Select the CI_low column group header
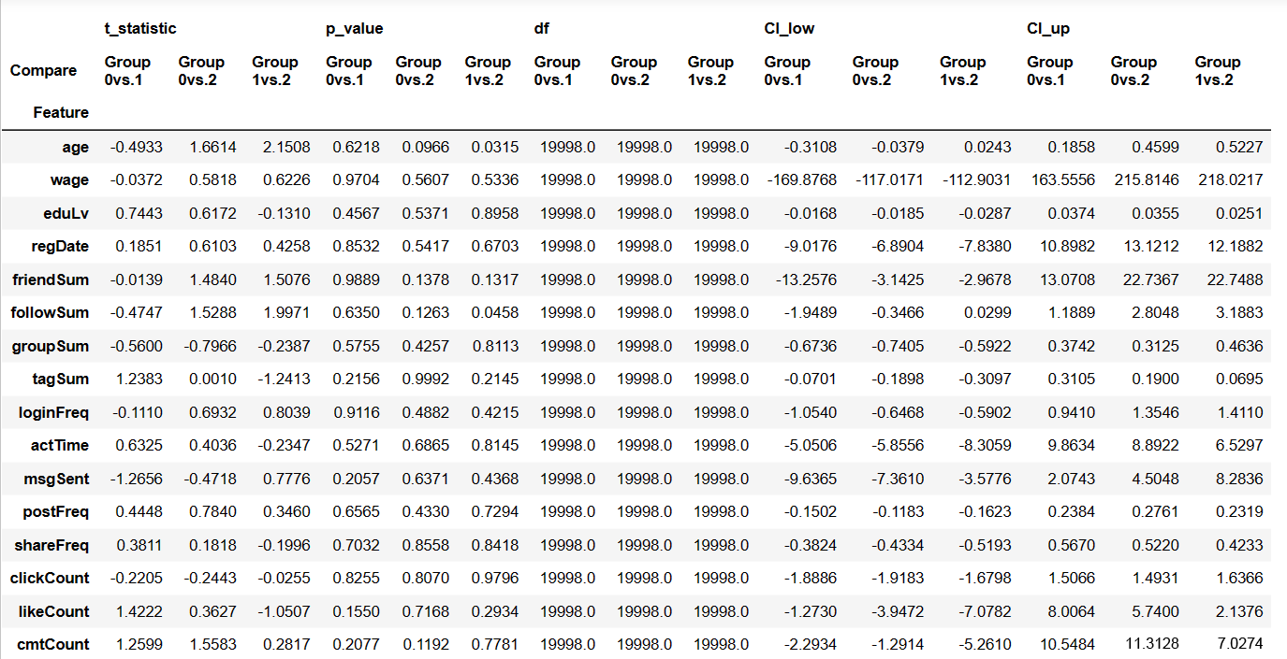 pyautogui.click(x=789, y=28)
